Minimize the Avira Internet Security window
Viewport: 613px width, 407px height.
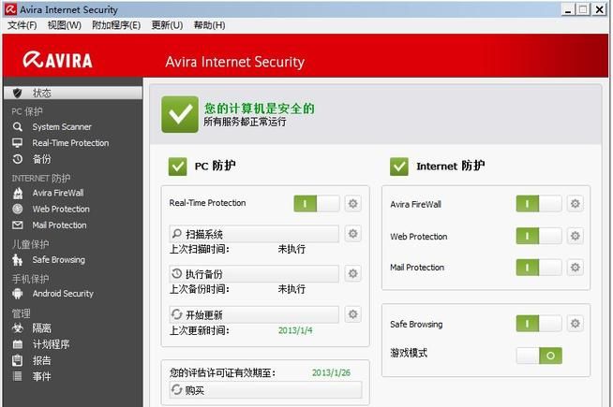click(568, 9)
